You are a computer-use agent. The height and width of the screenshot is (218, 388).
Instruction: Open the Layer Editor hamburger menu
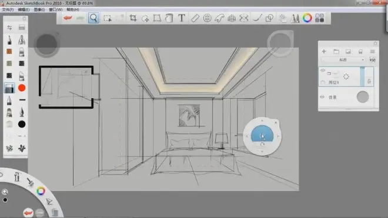pyautogui.click(x=372, y=52)
